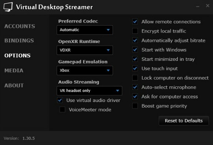This screenshot has width=213, height=145.
Task: Enable Encrypt local traffic checkbox
Action: pyautogui.click(x=135, y=31)
